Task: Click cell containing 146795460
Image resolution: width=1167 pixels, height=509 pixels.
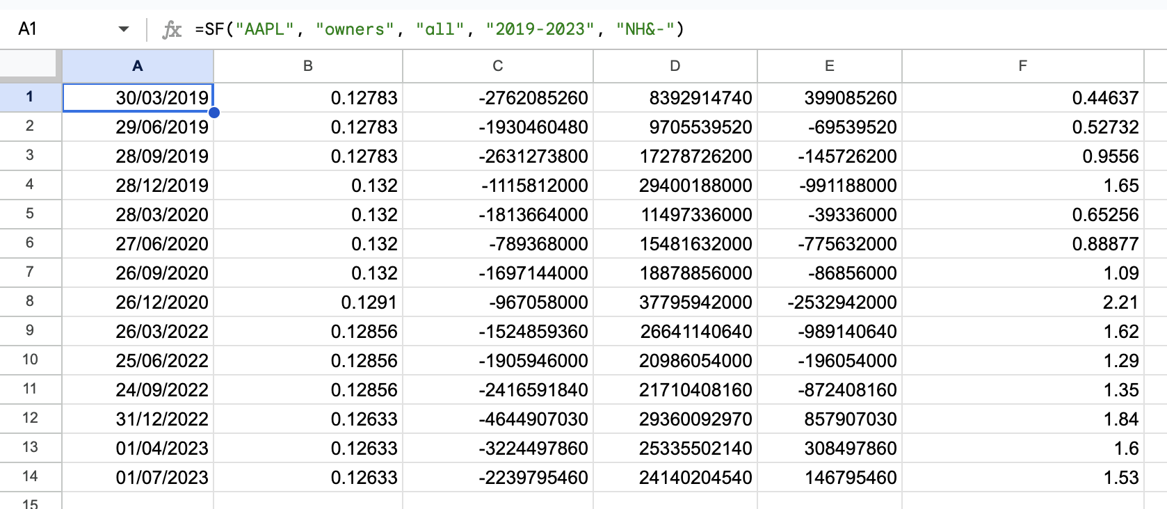Action: (x=830, y=477)
